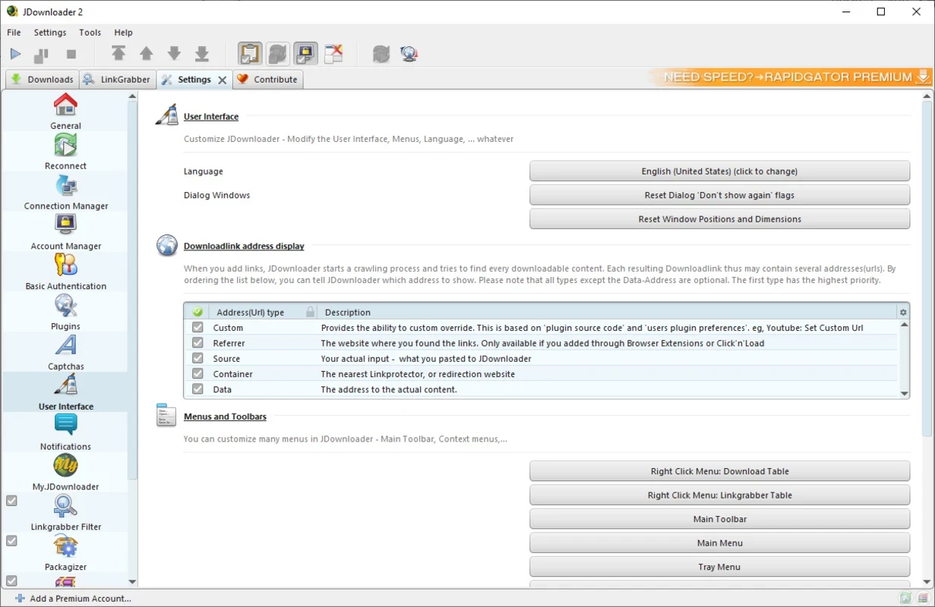The width and height of the screenshot is (935, 607).
Task: Pause downloads using the pause icon
Action: 41,55
